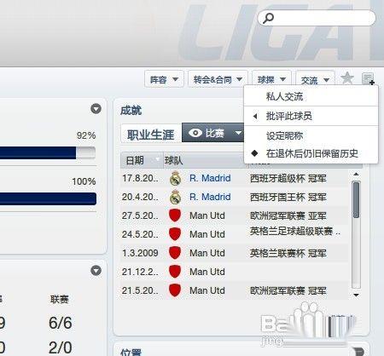This screenshot has width=384, height=356.
Task: Open the 球探 dropdown menu
Action: pyautogui.click(x=271, y=79)
